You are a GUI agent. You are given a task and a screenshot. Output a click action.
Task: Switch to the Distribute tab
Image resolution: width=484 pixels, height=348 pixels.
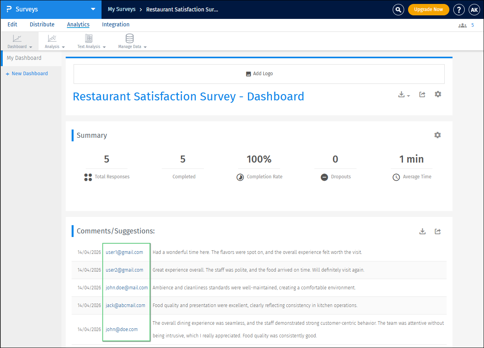click(42, 24)
